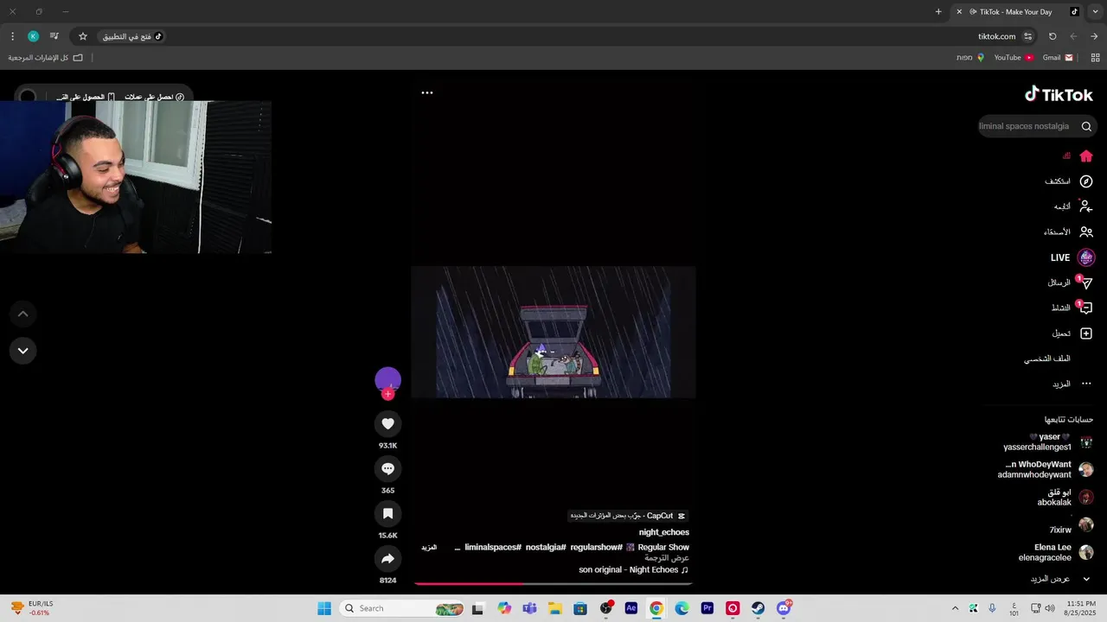Open Adobe After Effects from taskbar
Image resolution: width=1107 pixels, height=622 pixels.
(631, 608)
